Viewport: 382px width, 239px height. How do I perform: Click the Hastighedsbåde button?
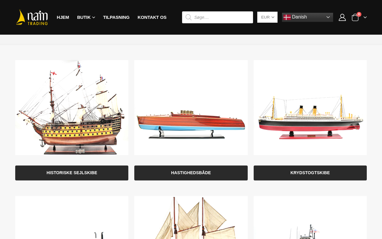pyautogui.click(x=191, y=173)
